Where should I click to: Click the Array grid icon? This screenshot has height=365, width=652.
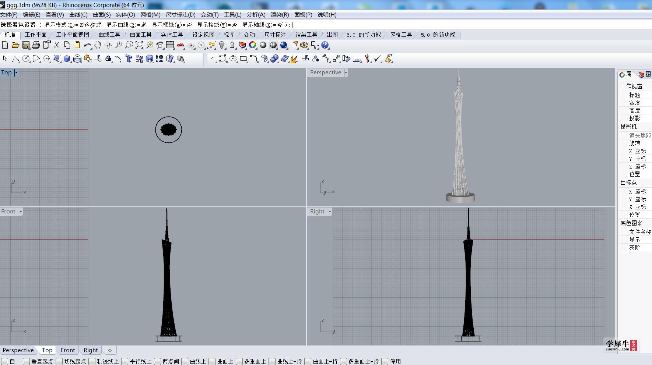pos(160,59)
